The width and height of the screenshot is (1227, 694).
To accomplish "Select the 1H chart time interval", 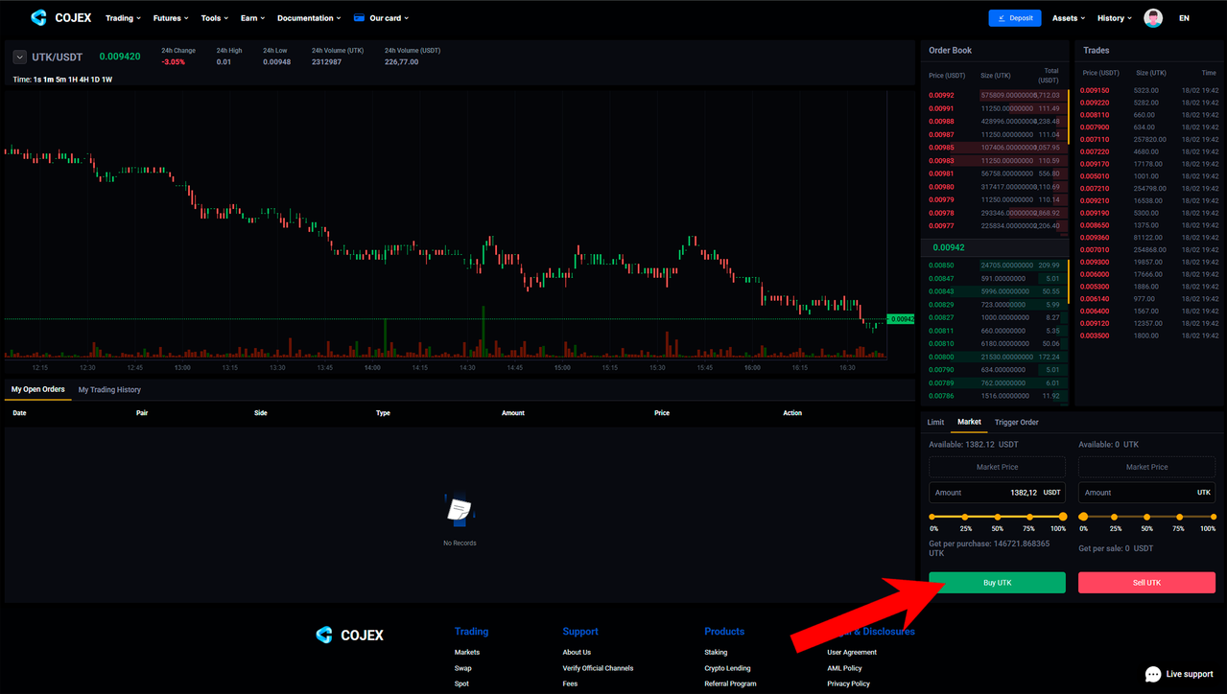I will point(73,80).
